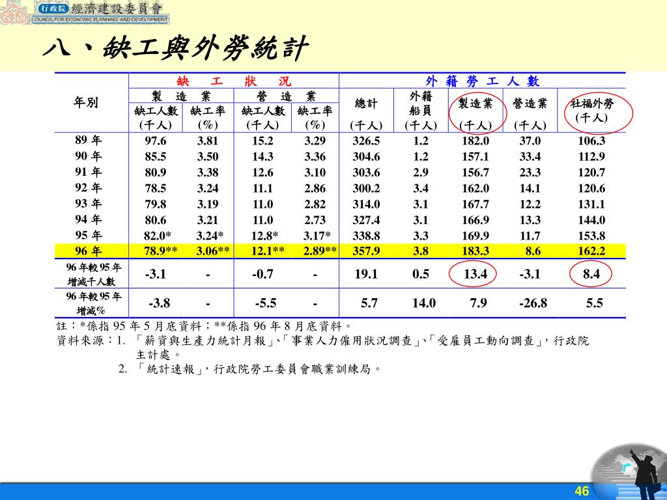
Task: Click the value -5.5
Action: tap(266, 303)
